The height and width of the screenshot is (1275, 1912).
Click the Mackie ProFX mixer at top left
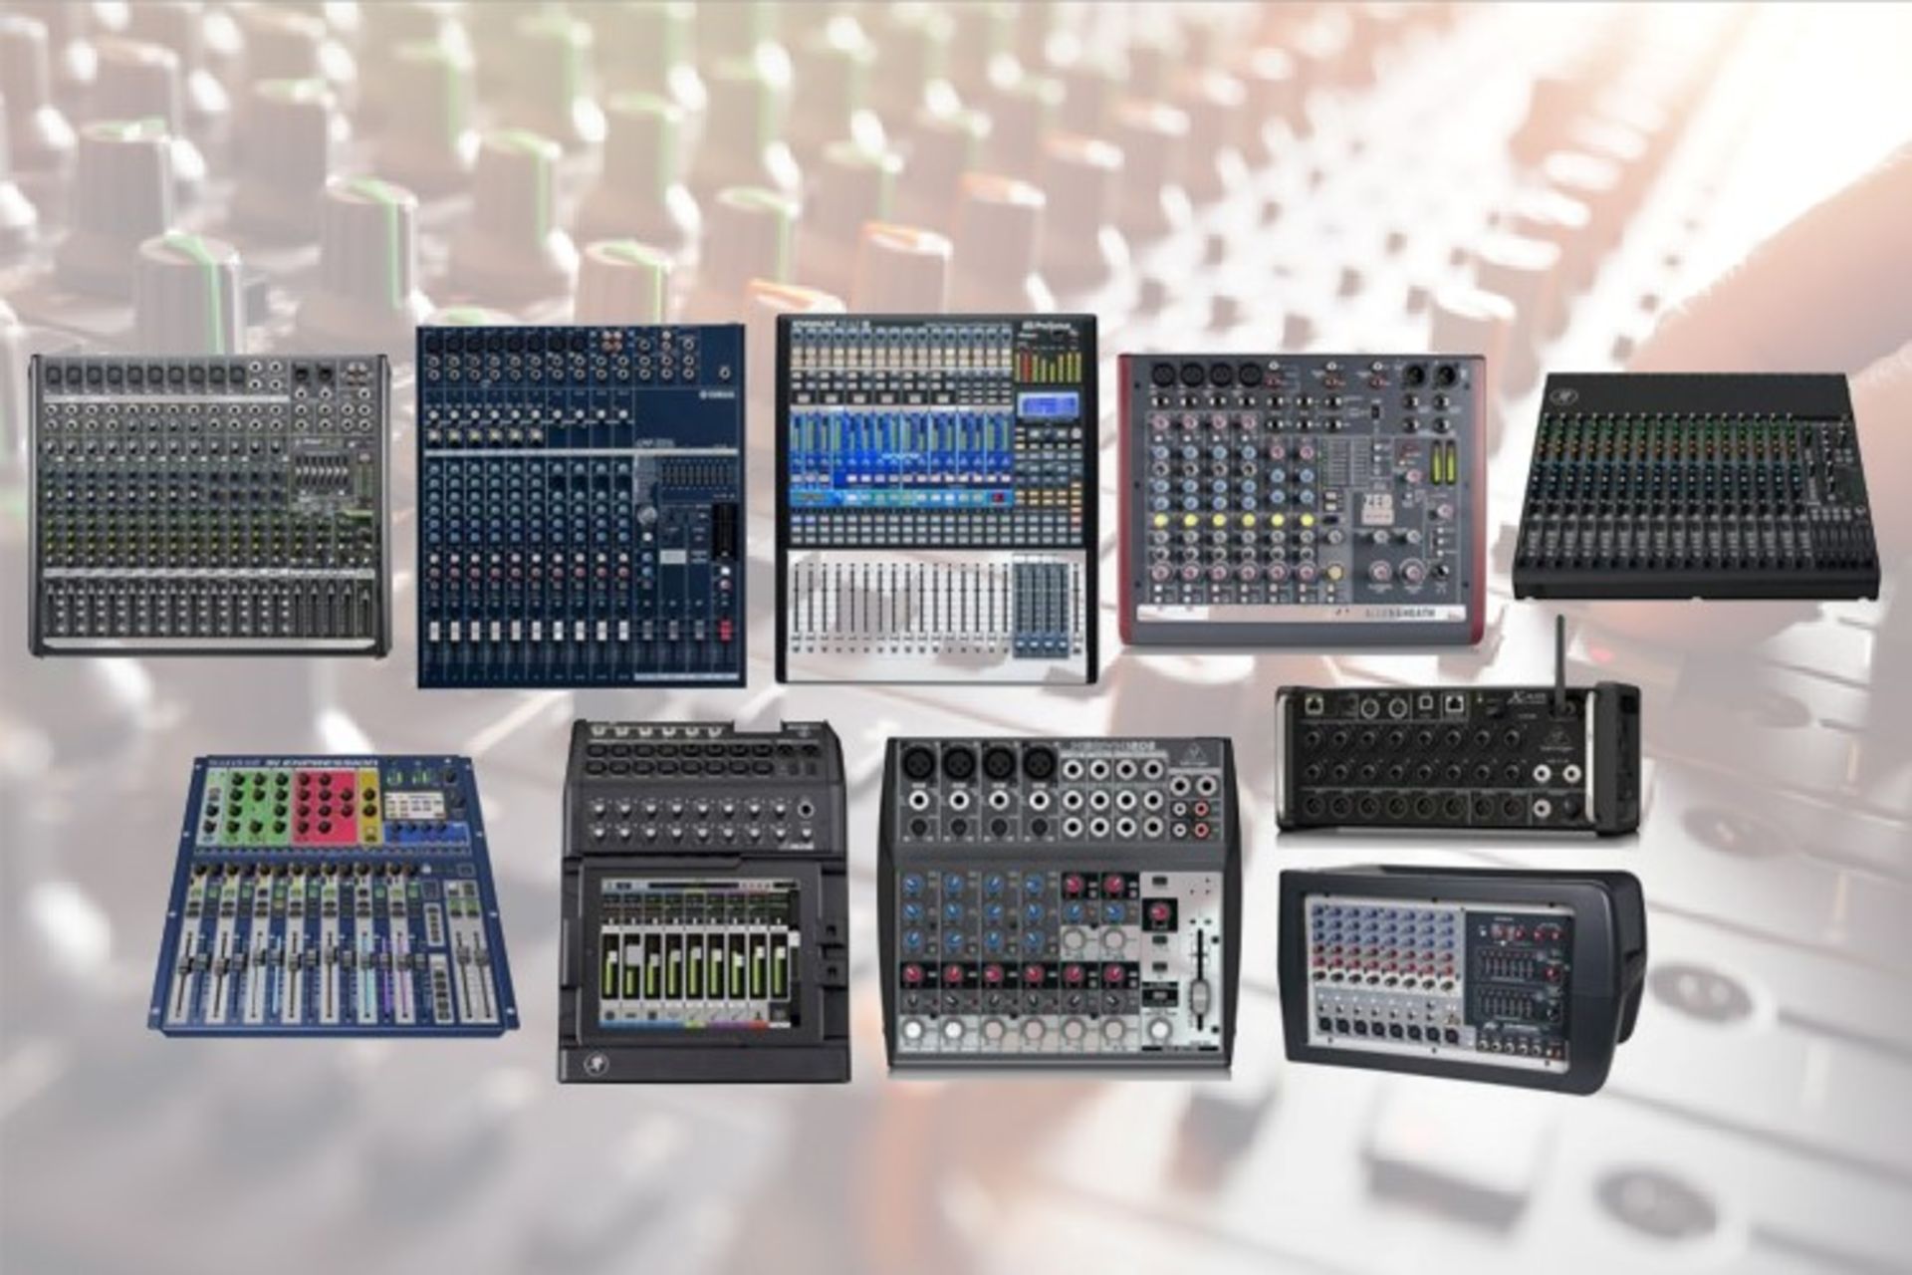[x=209, y=506]
